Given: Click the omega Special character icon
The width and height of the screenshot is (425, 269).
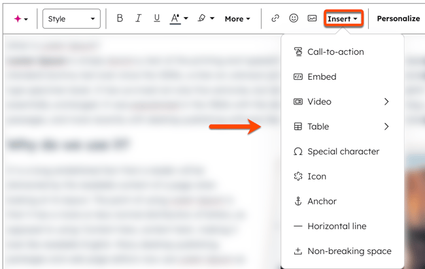Looking at the screenshot, I should [x=298, y=151].
